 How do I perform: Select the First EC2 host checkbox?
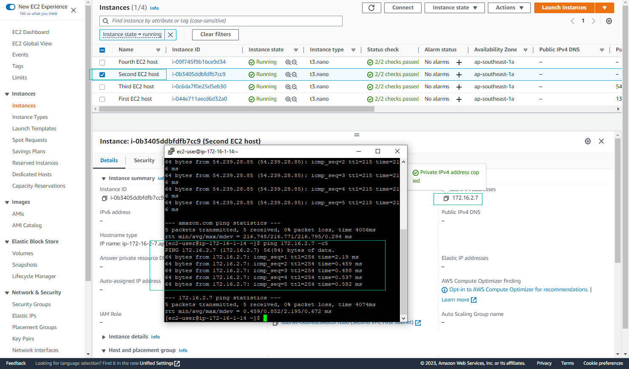(x=102, y=99)
